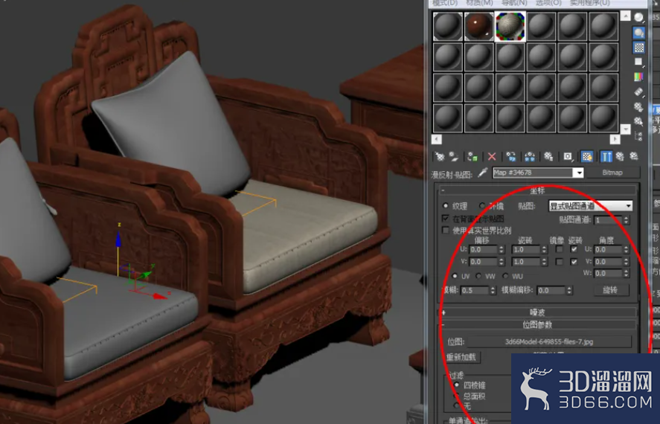
Task: Open the 显式贴图通道 mapping dropdown
Action: point(591,206)
